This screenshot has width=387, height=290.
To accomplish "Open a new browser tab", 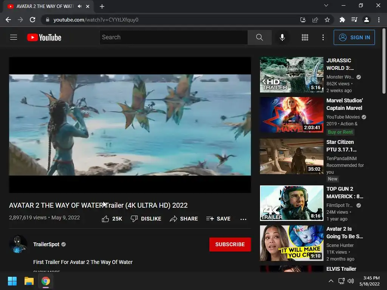I will tap(102, 6).
